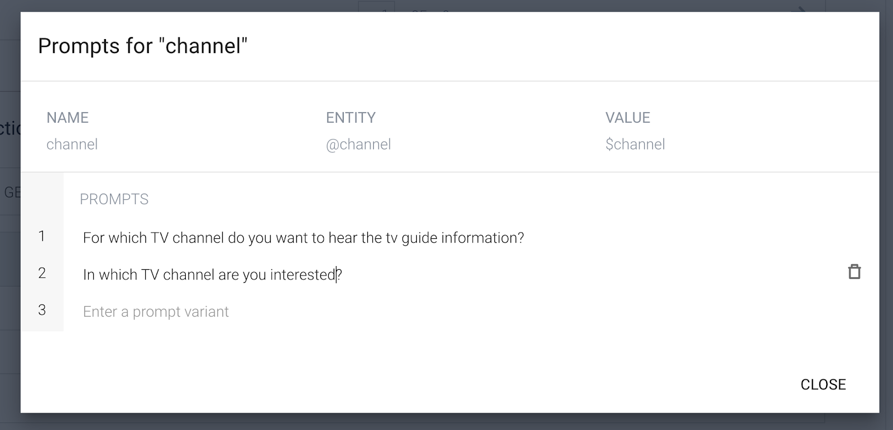This screenshot has height=430, width=893.
Task: Place cursor in the second prompt text
Action: (213, 274)
